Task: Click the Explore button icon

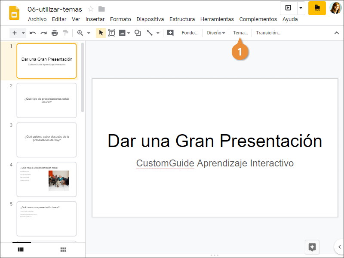Action: pos(312,247)
